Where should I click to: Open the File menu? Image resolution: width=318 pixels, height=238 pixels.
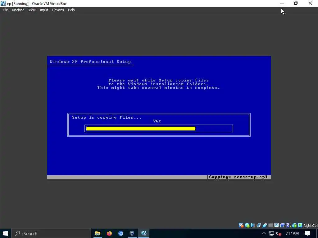pyautogui.click(x=5, y=10)
